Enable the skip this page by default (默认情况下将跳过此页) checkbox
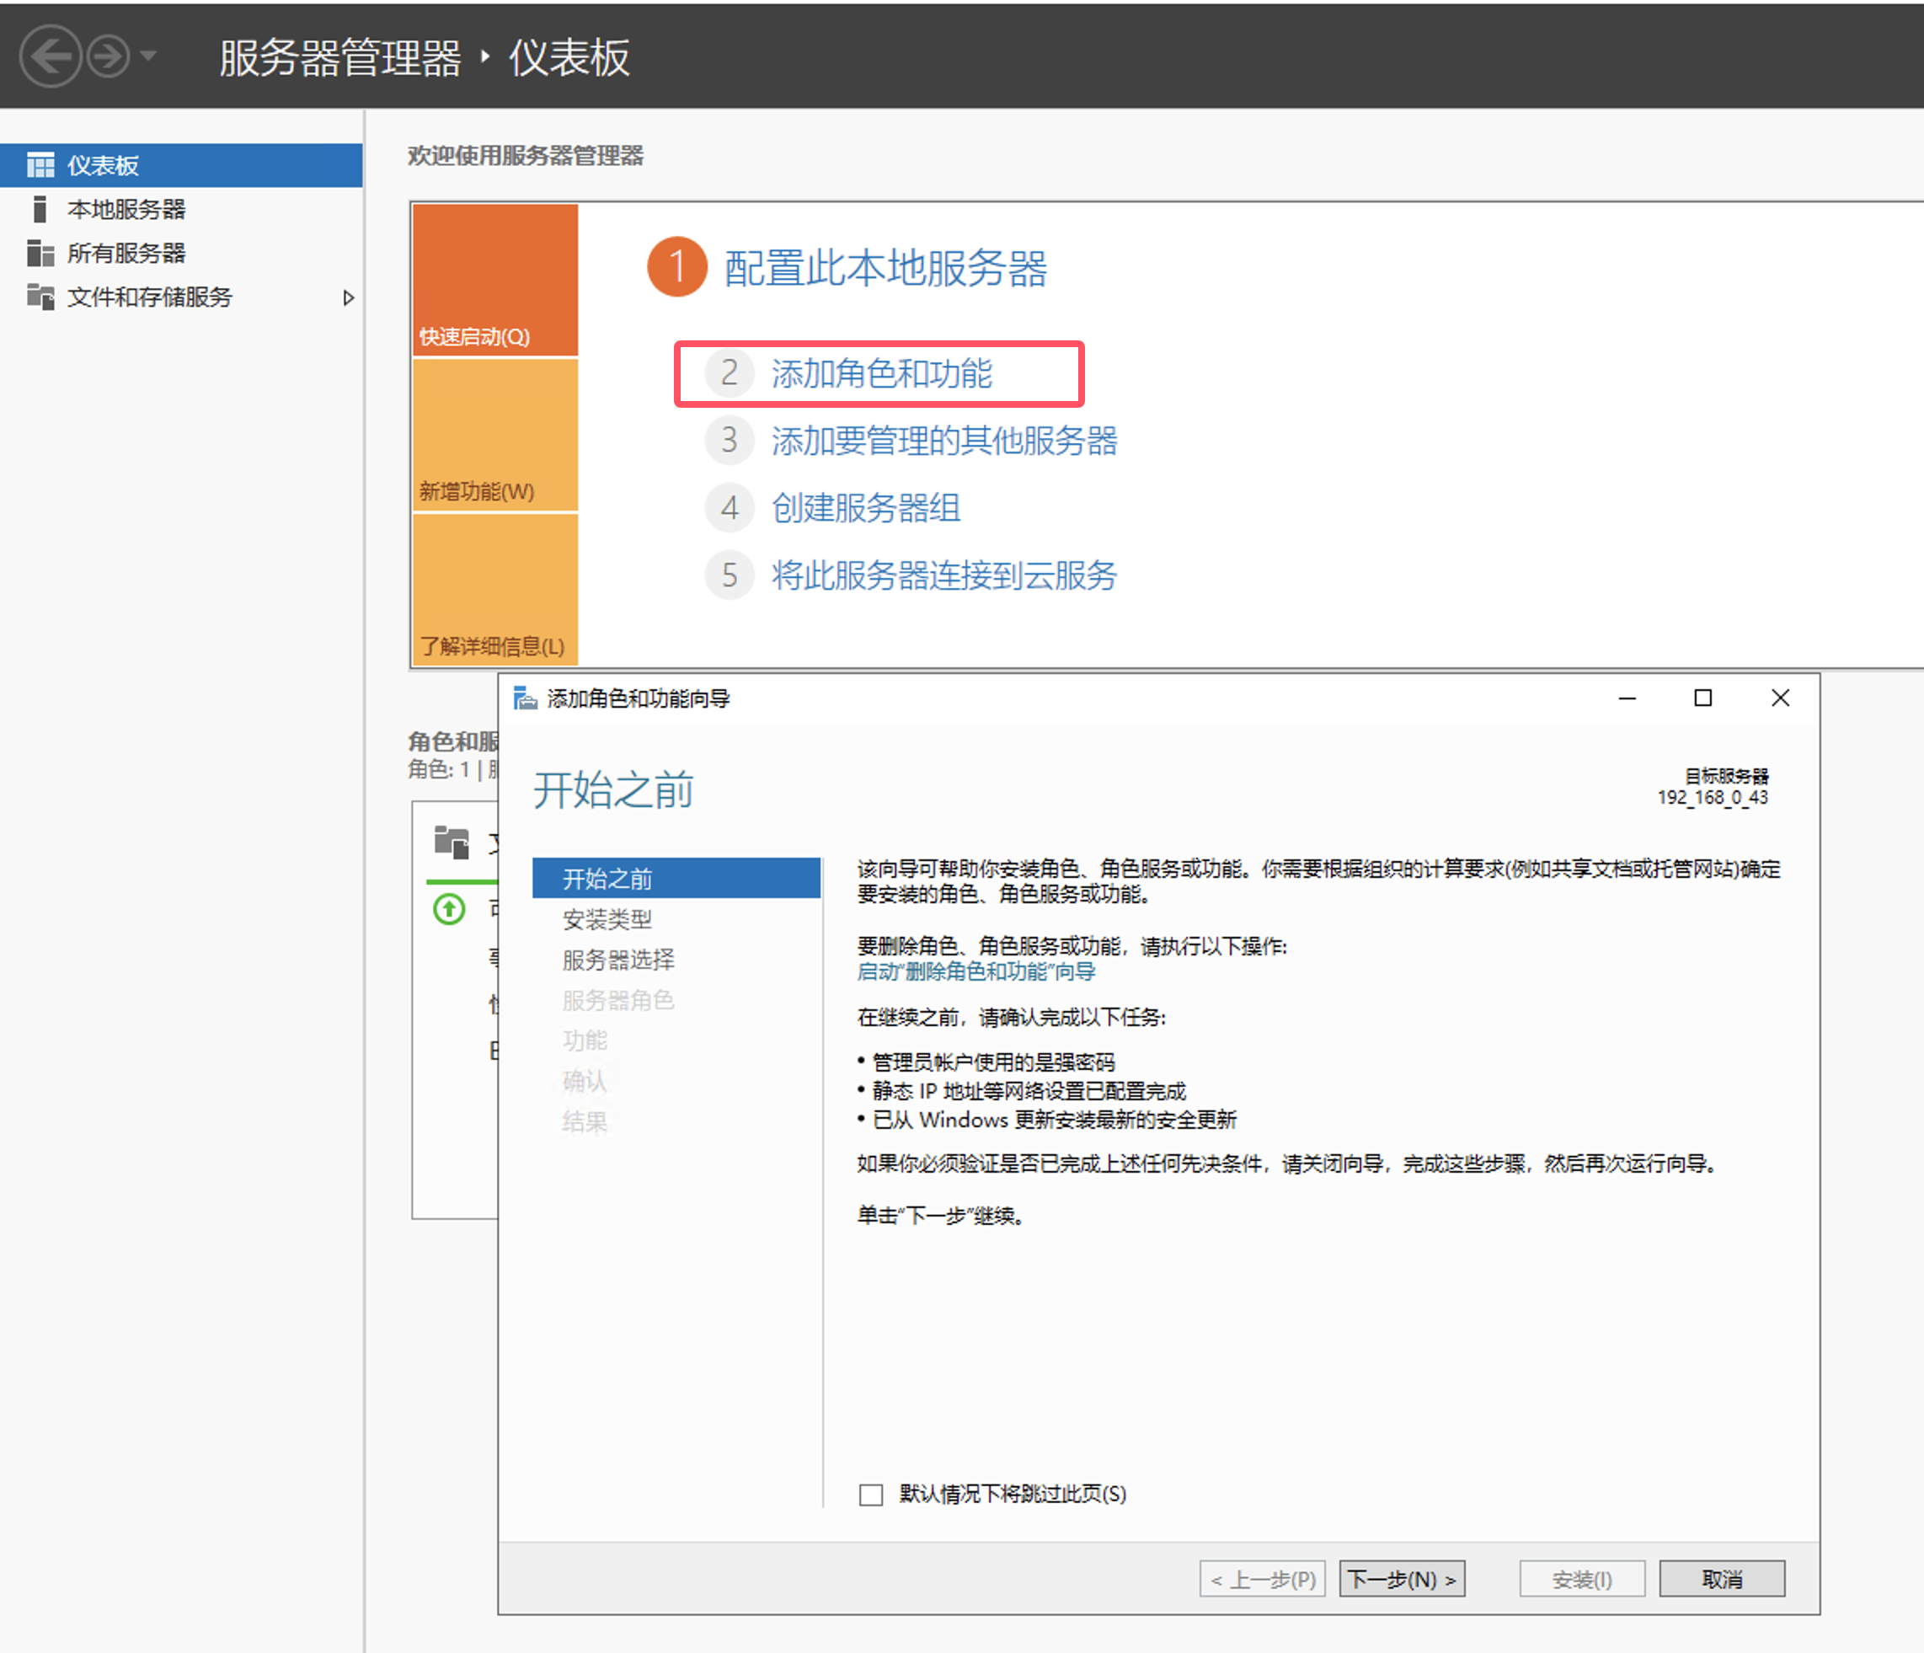This screenshot has width=1924, height=1653. [871, 1495]
